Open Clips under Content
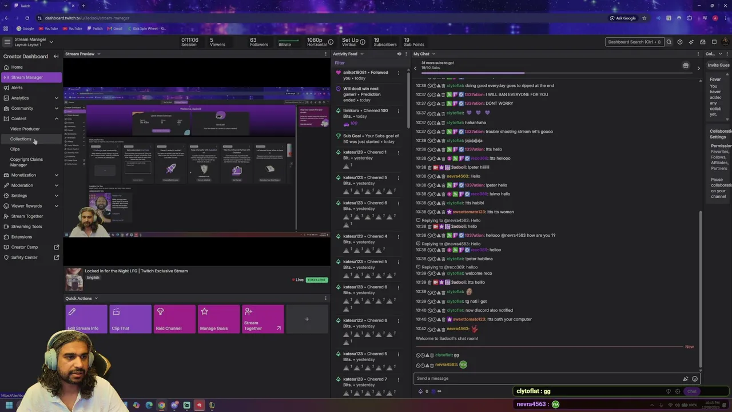732x412 pixels. pos(15,149)
